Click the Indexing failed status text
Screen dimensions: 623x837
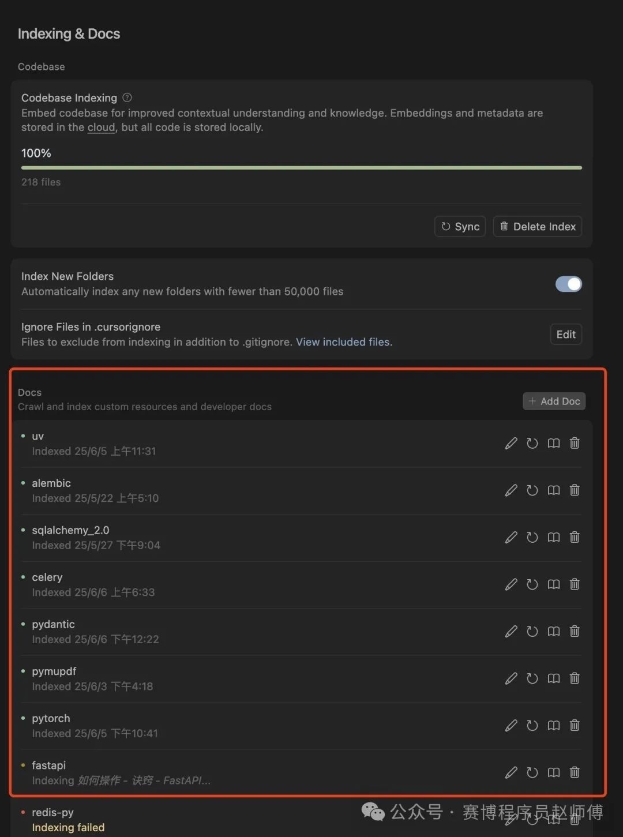[x=68, y=828]
